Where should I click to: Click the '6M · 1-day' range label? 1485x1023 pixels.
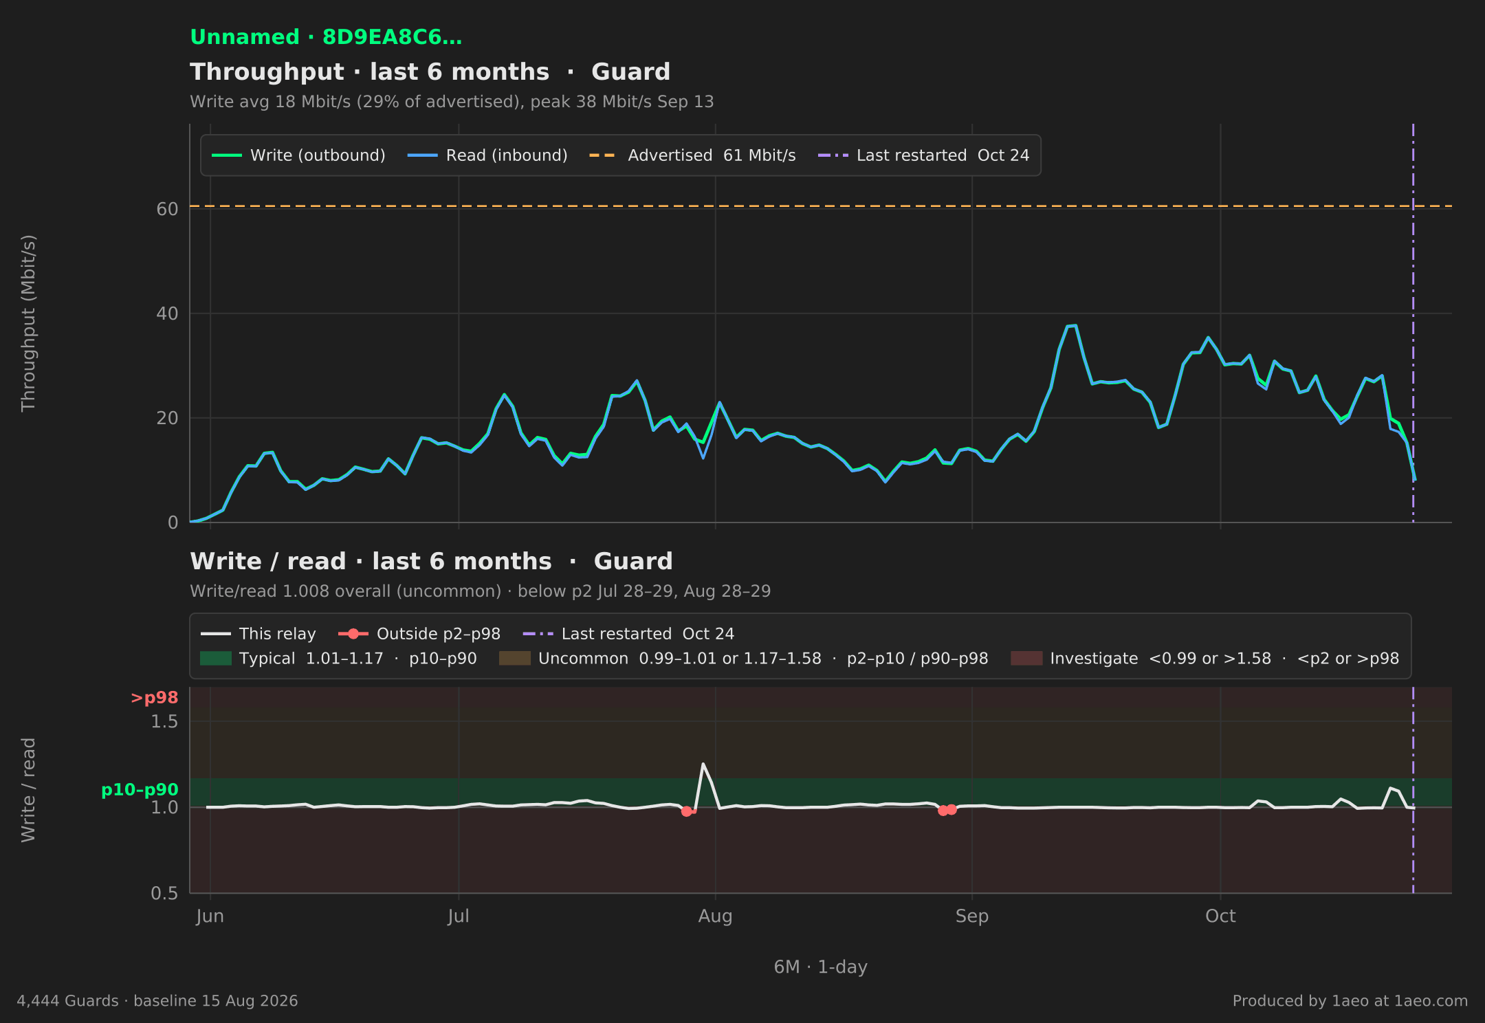pos(821,967)
